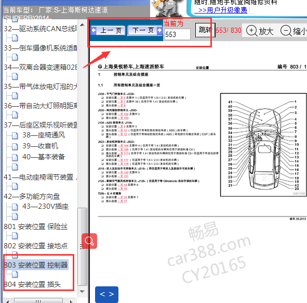
Task: Click page icon beside 39—收音机
Action: [15, 146]
